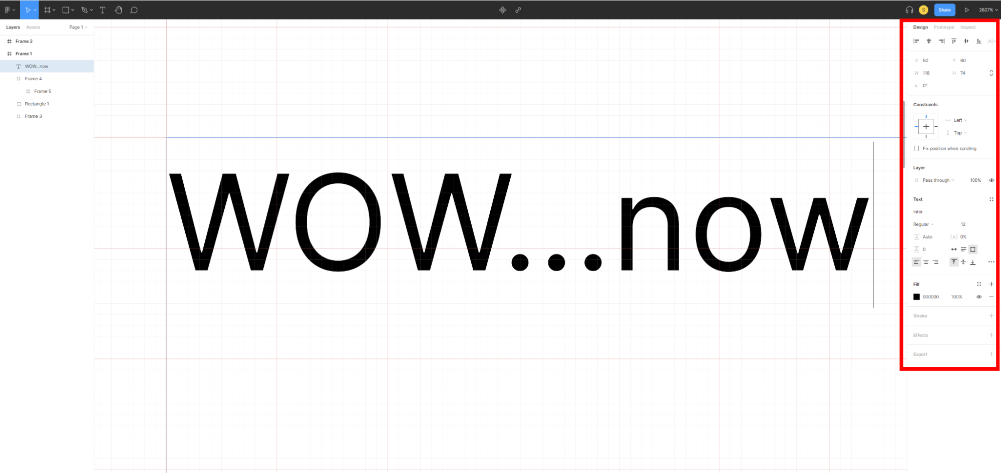Switch to the Layers tab
Image resolution: width=1001 pixels, height=473 pixels.
(13, 27)
